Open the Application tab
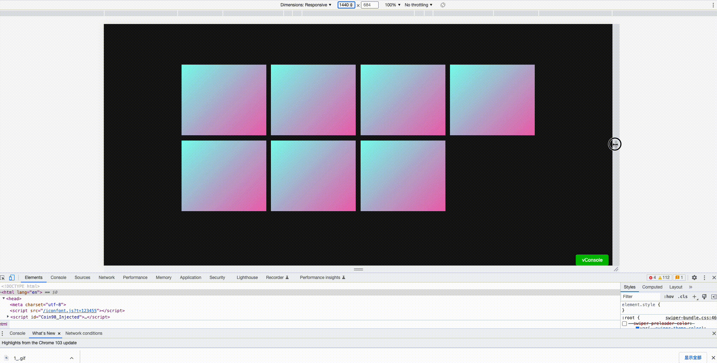The image size is (717, 363). 190,278
